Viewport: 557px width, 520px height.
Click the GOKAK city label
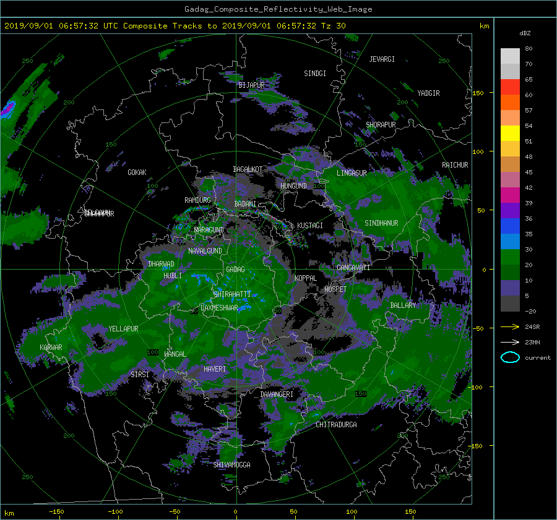point(137,172)
